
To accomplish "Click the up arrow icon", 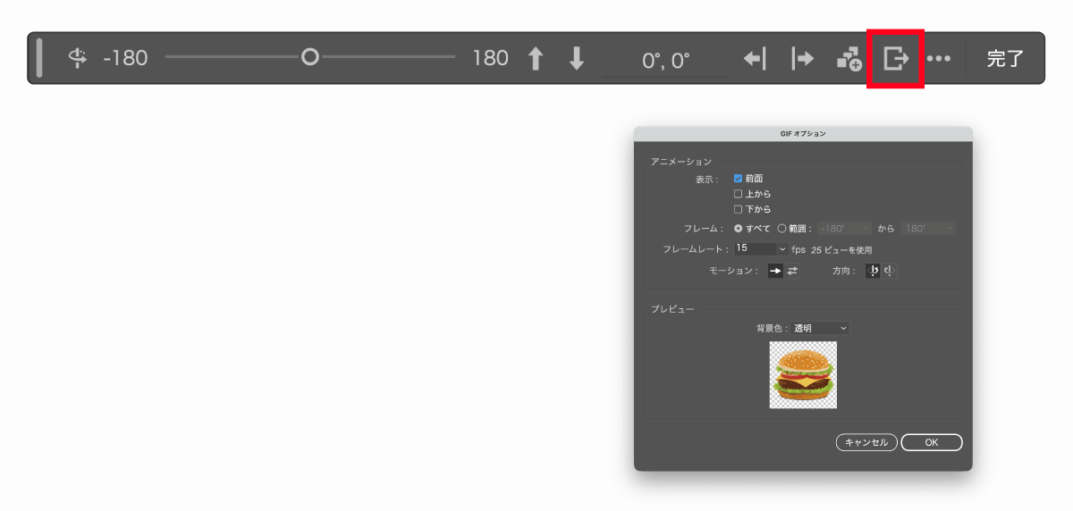I will point(536,59).
